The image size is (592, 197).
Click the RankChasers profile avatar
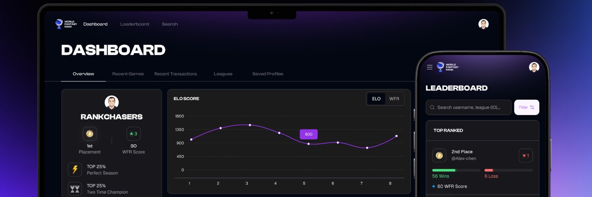112,102
